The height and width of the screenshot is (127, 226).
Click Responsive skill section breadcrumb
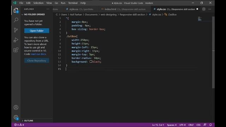point(132,14)
